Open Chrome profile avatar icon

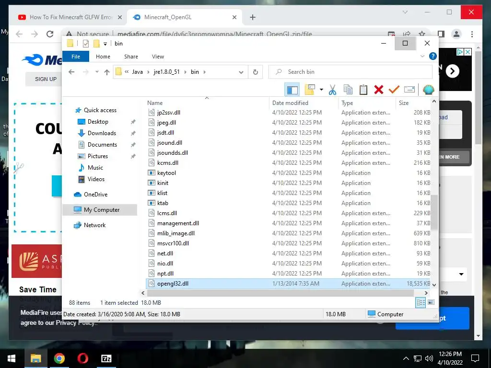(x=456, y=34)
